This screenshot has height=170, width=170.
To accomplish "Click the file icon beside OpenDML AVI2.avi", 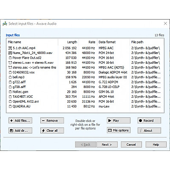I will pos(10,102).
